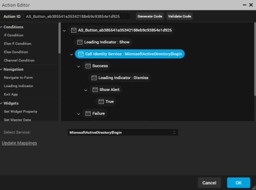This screenshot has width=256, height=190.
Task: Add a Set Widget Property action
Action: [x=20, y=111]
